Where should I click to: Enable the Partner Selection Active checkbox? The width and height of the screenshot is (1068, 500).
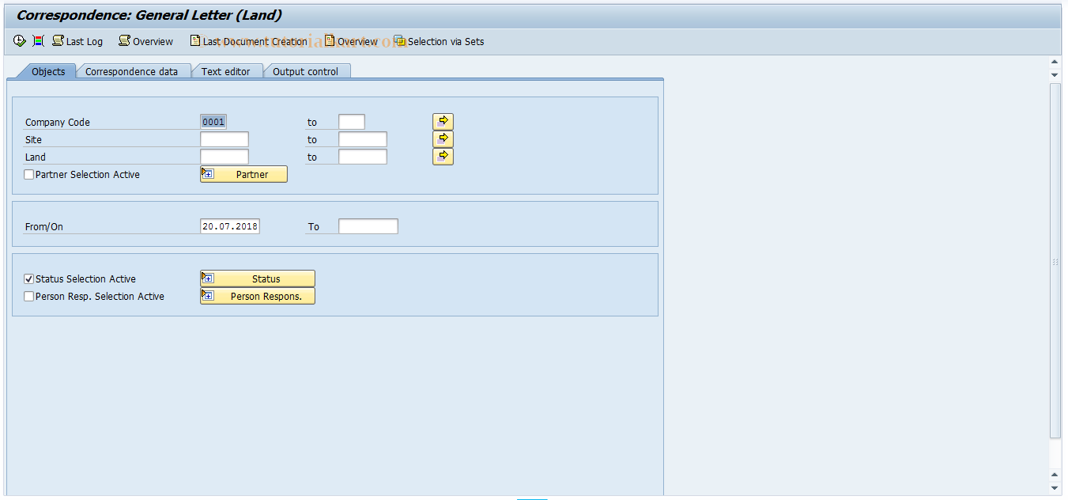[x=29, y=175]
